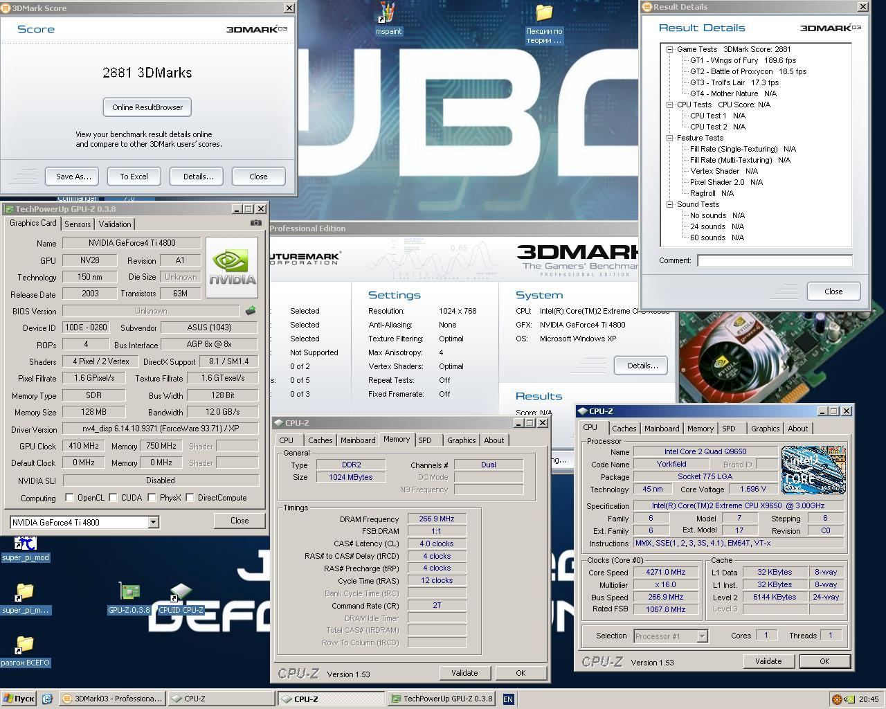Click the Online ResultBrowser button
886x709 pixels.
(147, 107)
